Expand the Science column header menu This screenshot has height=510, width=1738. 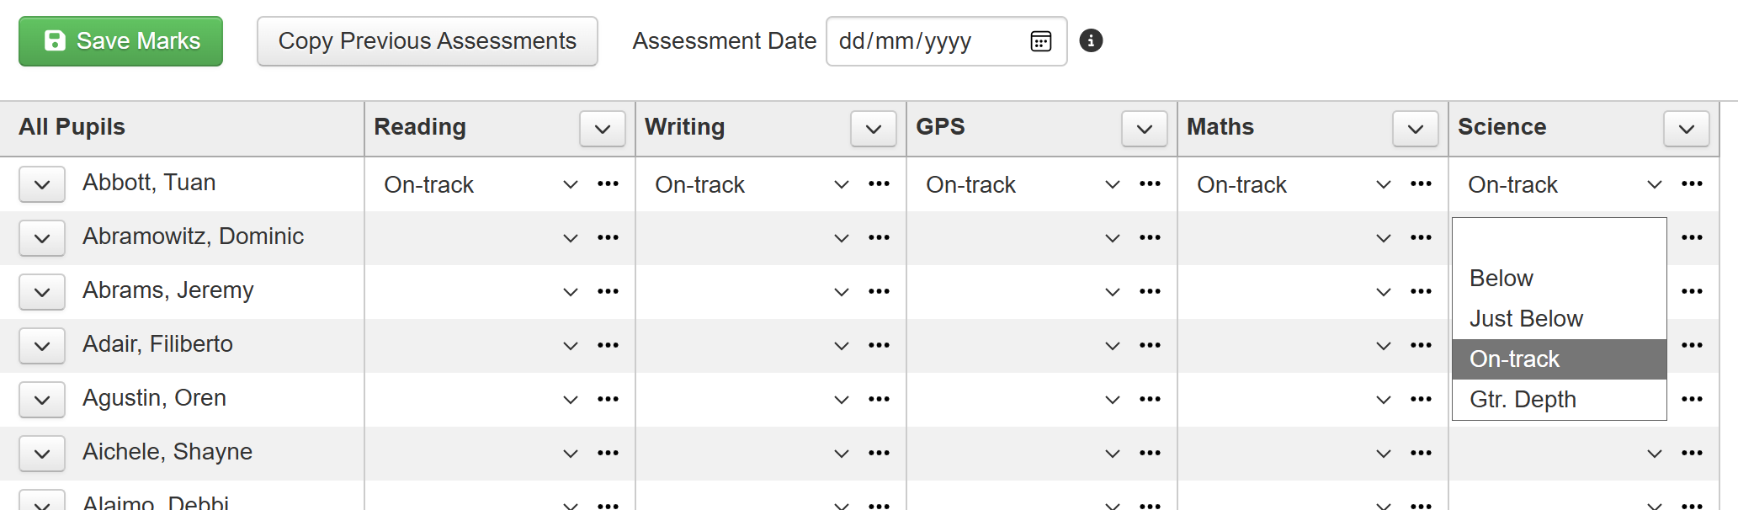point(1686,129)
